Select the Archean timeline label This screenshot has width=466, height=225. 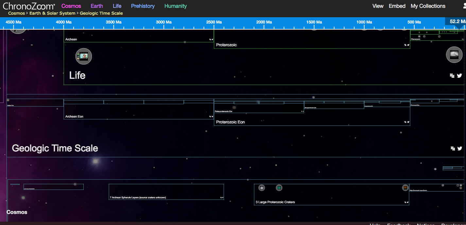pyautogui.click(x=71, y=39)
